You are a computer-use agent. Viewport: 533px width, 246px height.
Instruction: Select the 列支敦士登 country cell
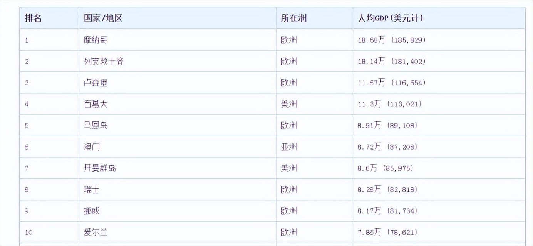coord(104,61)
